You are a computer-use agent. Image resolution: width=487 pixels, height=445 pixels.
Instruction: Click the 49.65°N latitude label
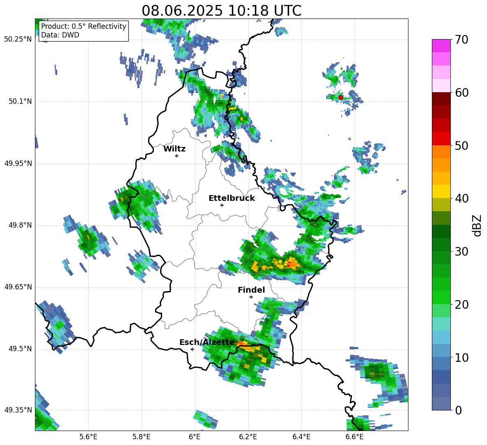tap(18, 287)
